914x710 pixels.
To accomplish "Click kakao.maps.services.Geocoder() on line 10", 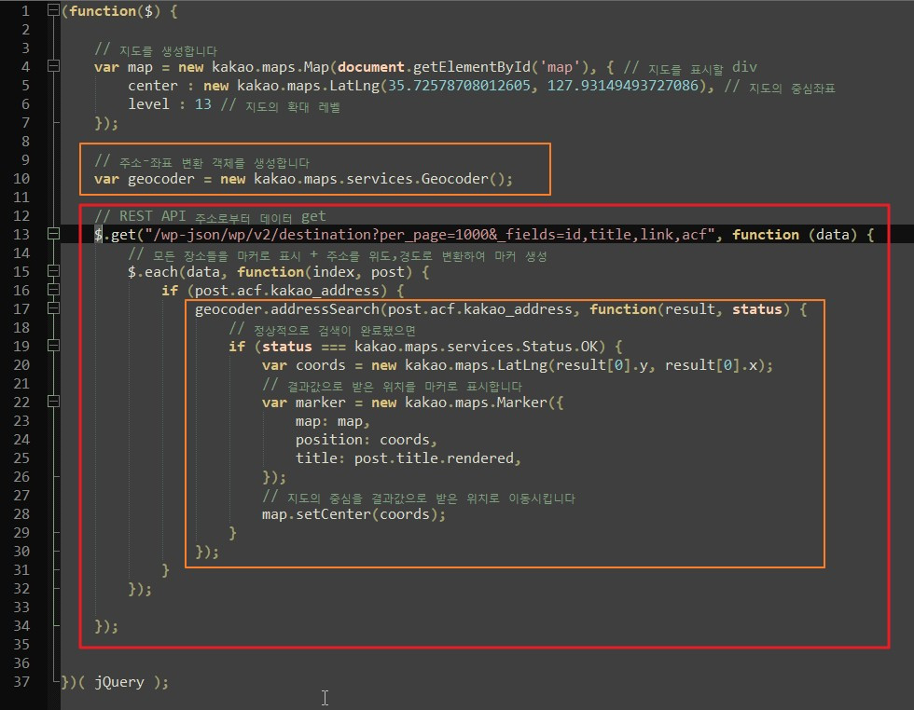I will tap(382, 179).
